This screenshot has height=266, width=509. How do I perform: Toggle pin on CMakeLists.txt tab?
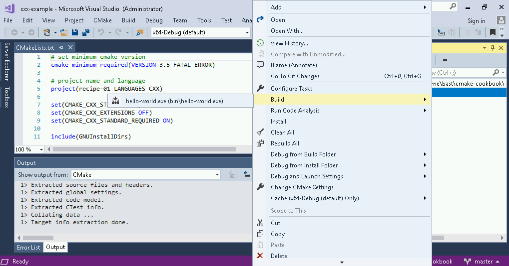click(x=61, y=48)
